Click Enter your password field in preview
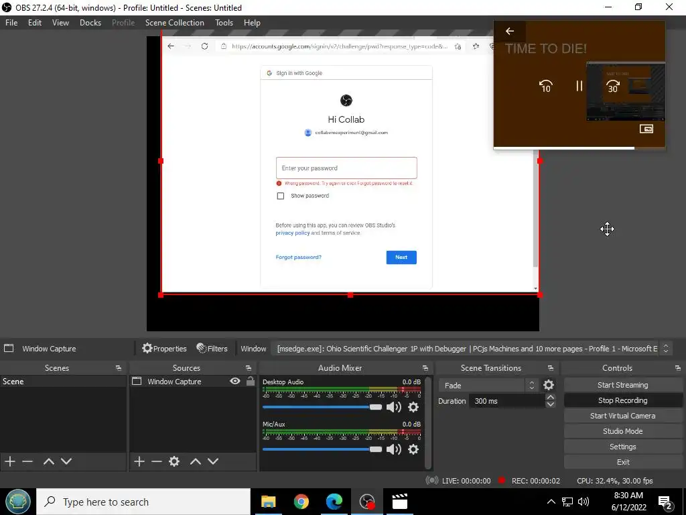Viewport: 686px width, 515px height. 346,168
